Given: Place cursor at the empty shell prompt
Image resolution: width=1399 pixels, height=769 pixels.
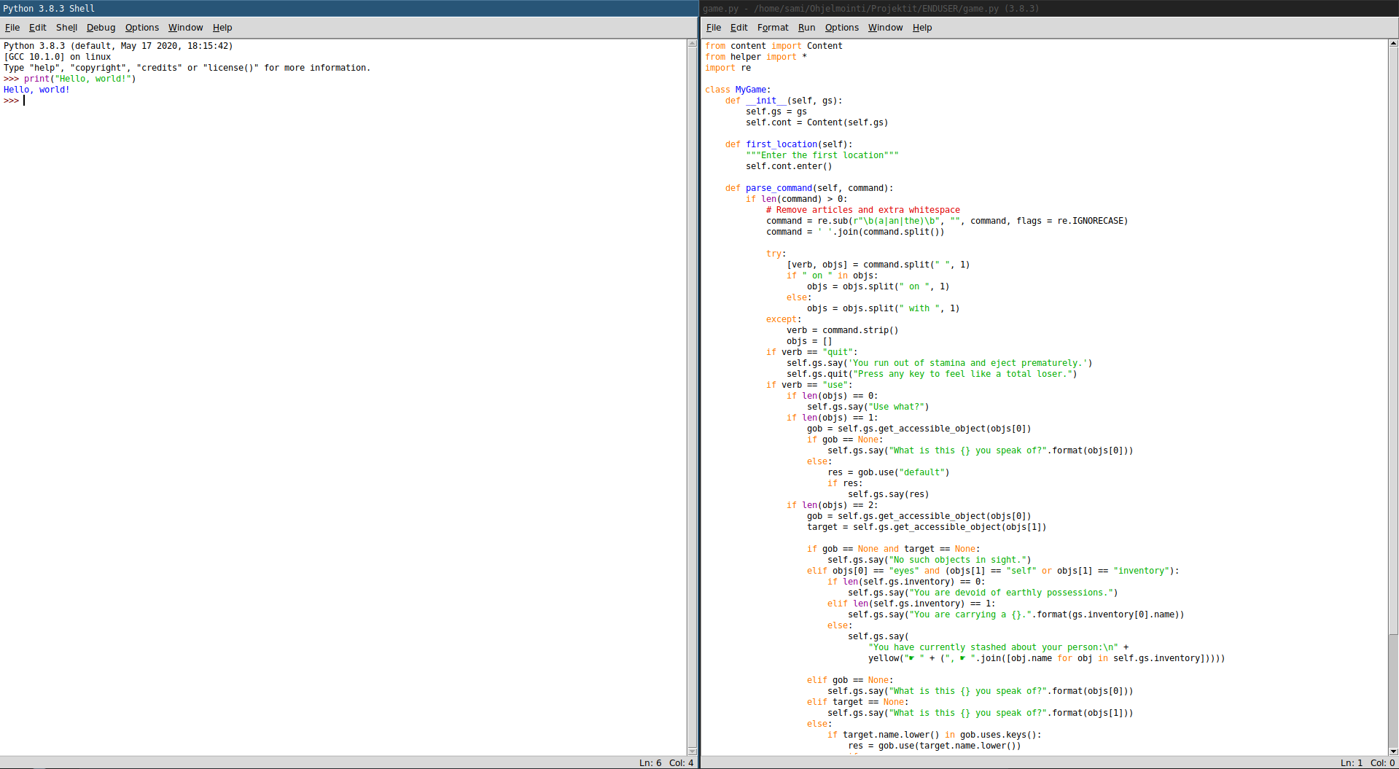Looking at the screenshot, I should tap(25, 101).
